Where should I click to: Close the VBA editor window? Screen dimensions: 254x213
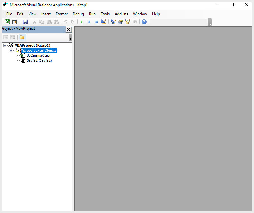click(246, 5)
